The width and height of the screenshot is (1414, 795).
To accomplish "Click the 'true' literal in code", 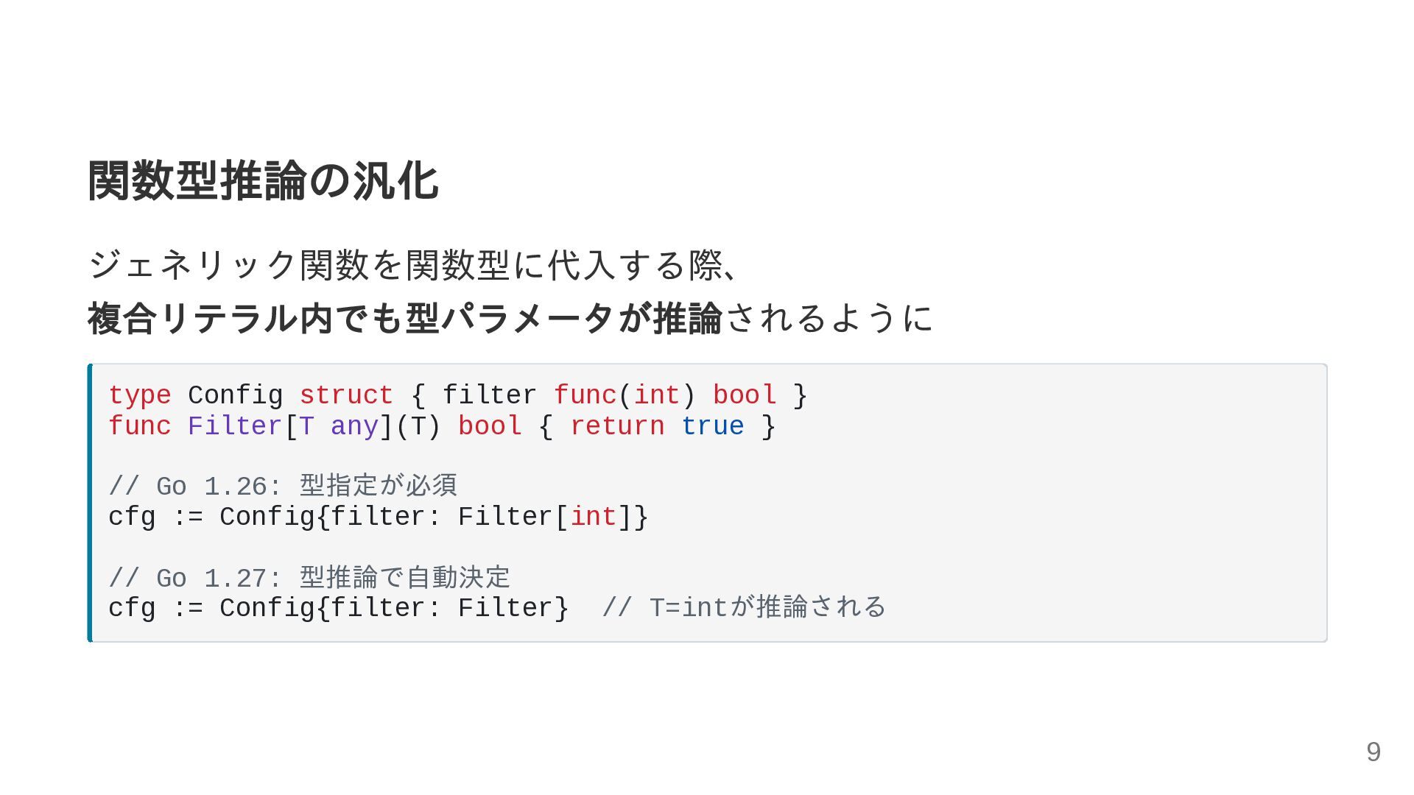I will coord(712,426).
